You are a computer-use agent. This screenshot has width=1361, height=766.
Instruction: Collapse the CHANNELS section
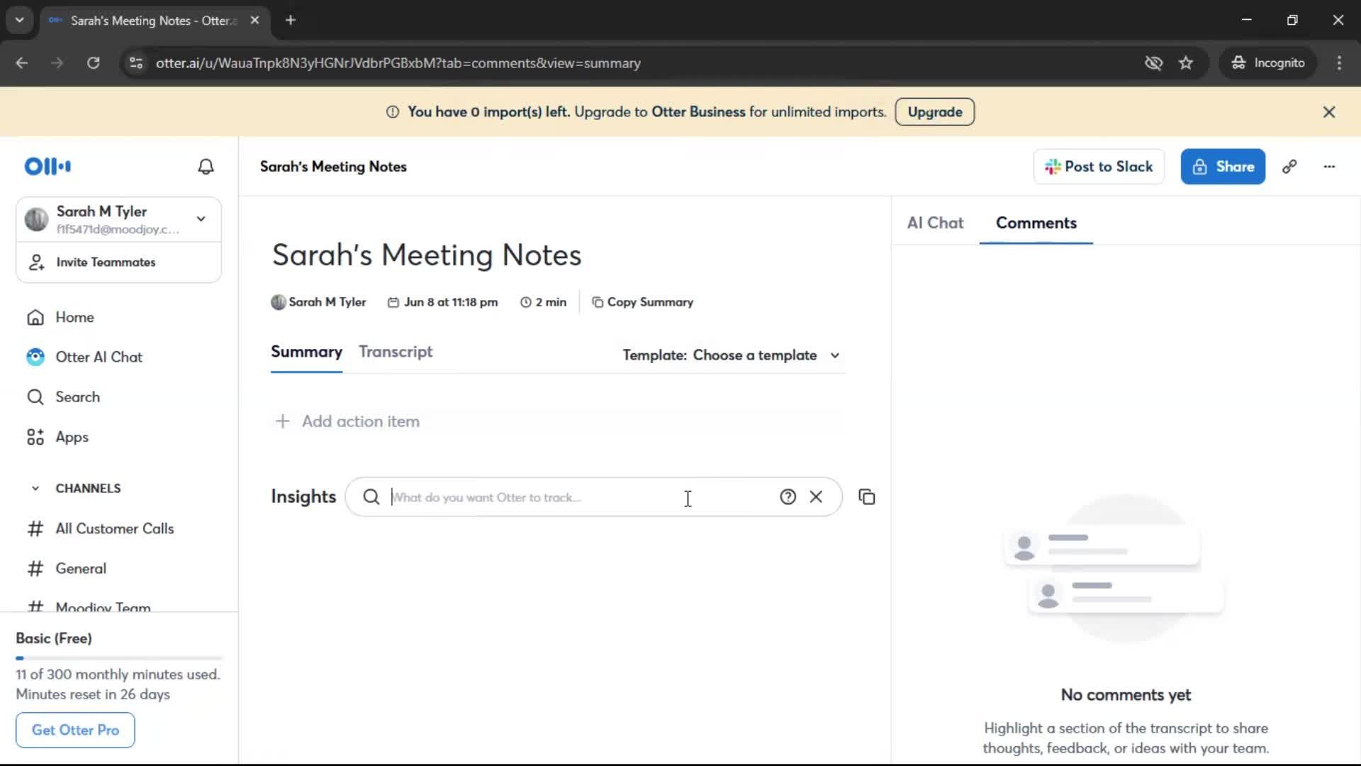35,489
